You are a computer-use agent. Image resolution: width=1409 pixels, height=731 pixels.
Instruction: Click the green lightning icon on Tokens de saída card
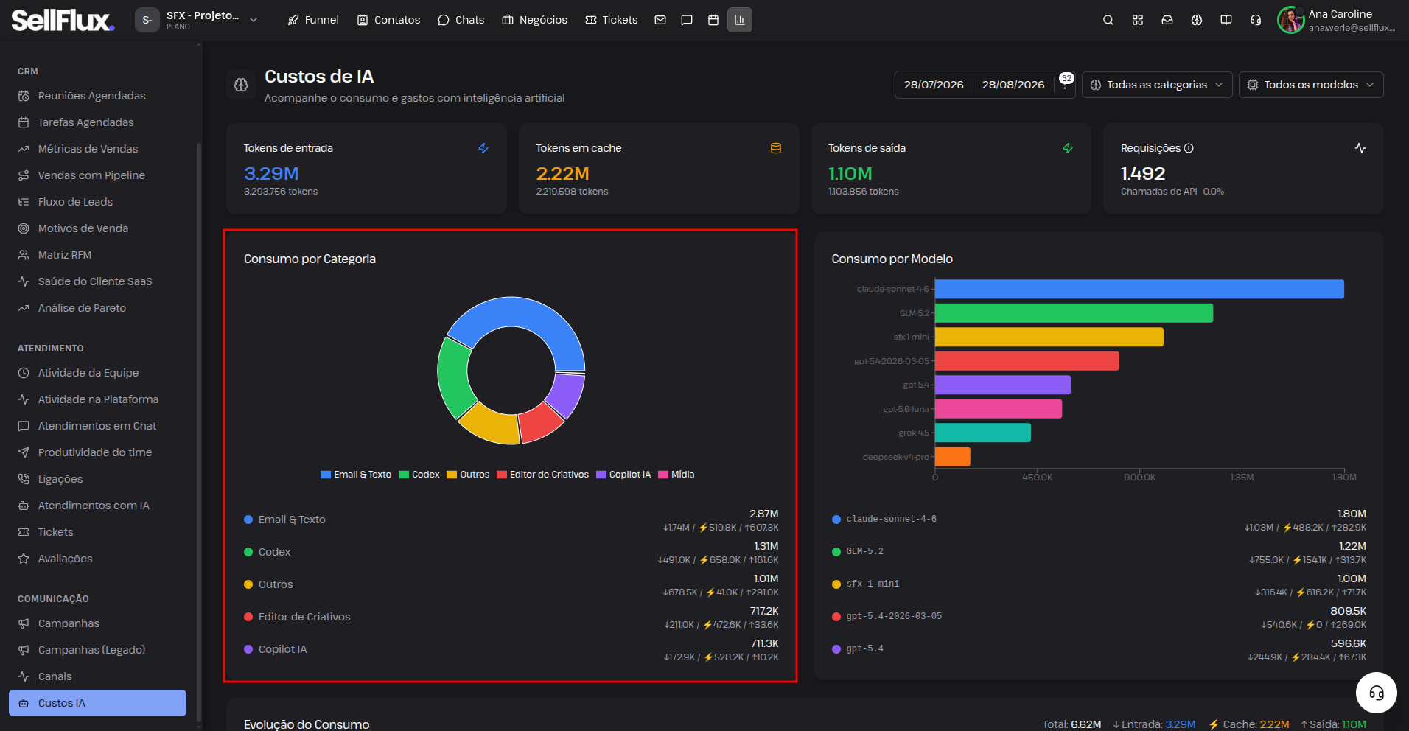coord(1068,148)
